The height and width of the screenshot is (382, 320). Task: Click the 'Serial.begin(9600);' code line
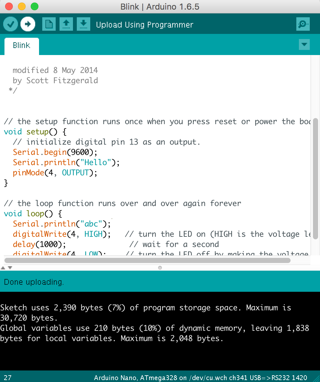(55, 152)
